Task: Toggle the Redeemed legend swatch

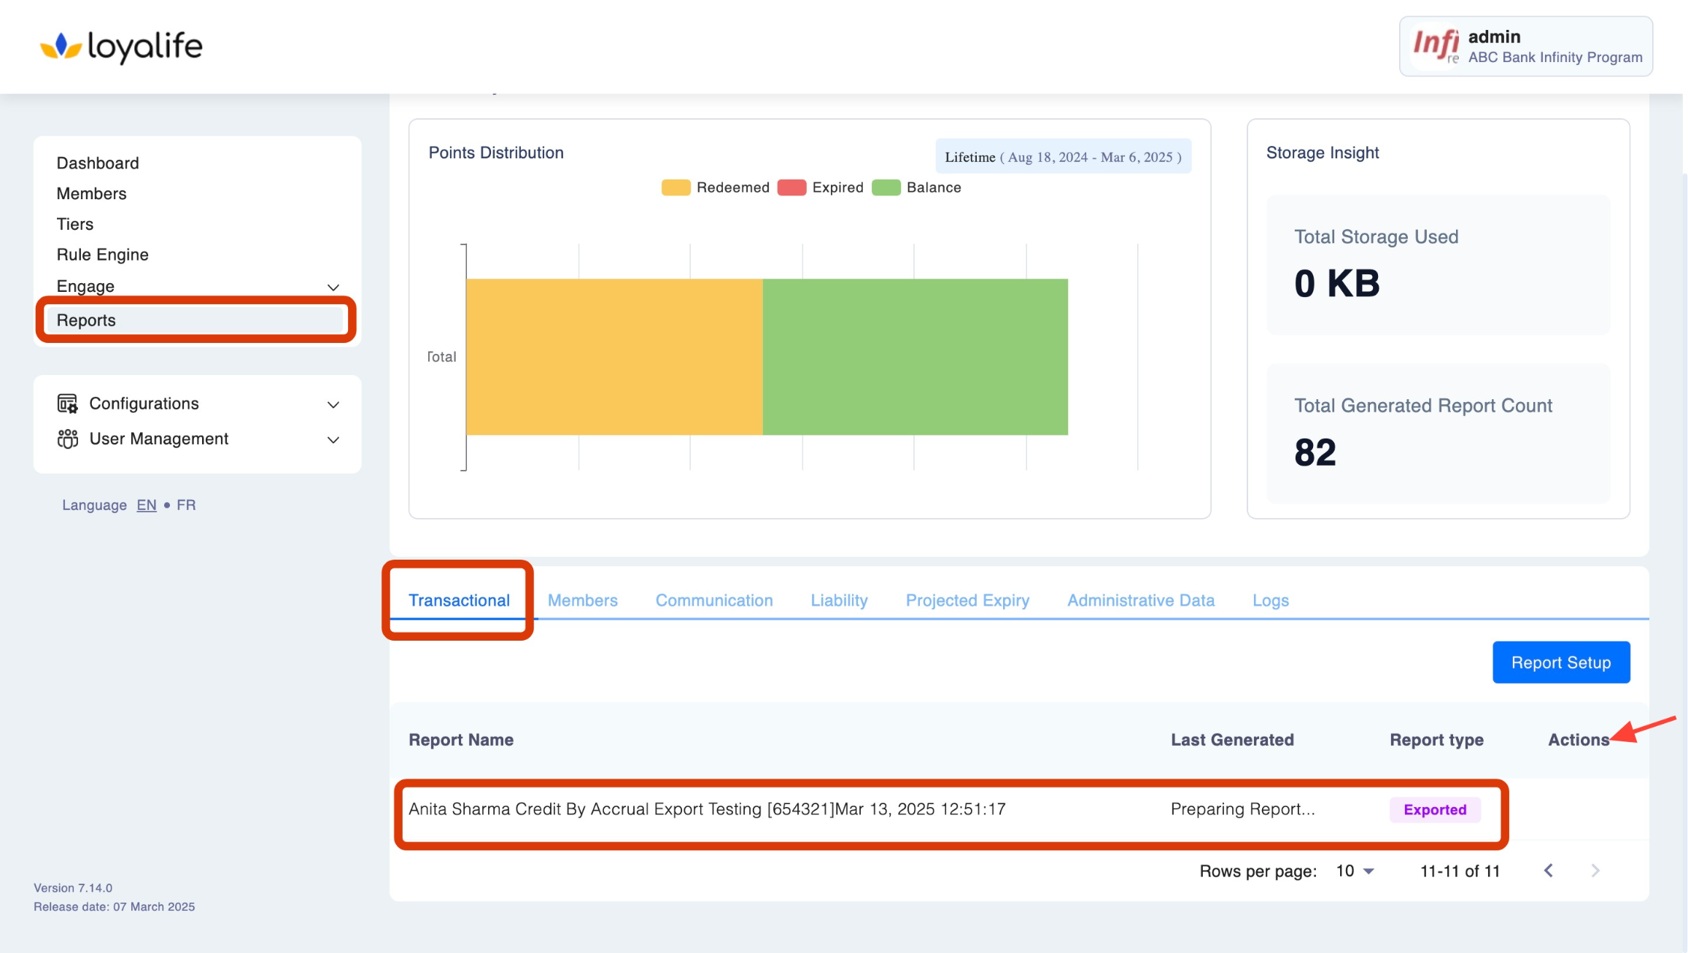Action: [675, 188]
